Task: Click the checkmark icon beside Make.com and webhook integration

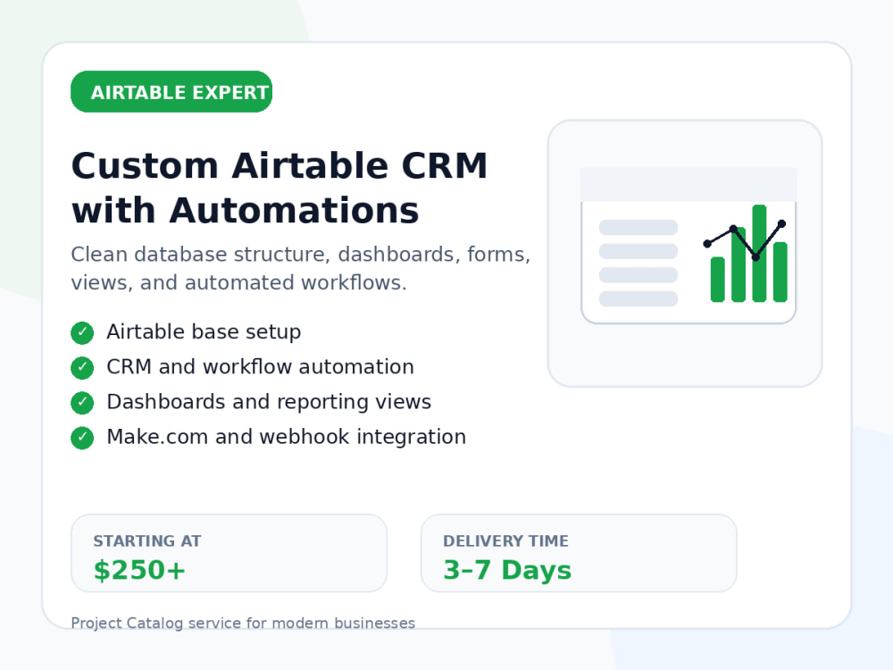Action: point(82,438)
